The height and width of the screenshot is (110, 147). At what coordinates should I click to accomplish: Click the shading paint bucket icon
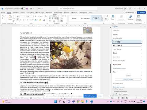[x=50, y=21]
